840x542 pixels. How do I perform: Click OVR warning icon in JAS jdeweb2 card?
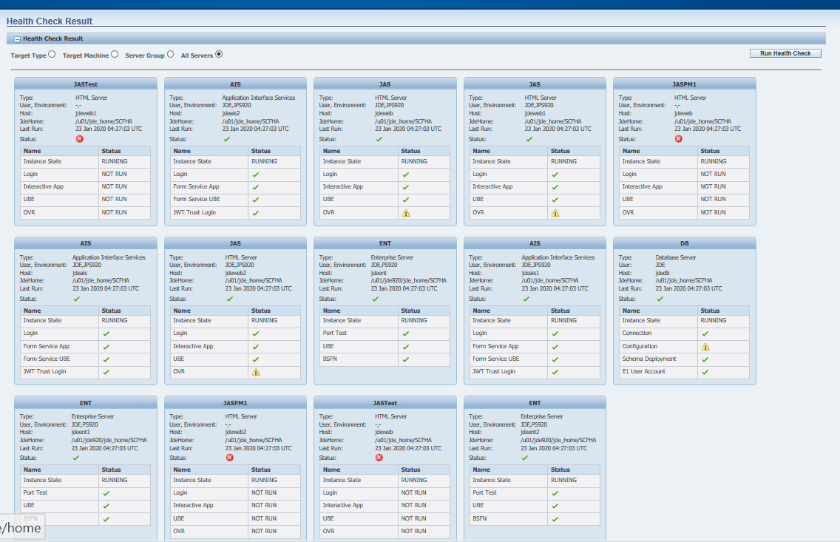pos(256,372)
